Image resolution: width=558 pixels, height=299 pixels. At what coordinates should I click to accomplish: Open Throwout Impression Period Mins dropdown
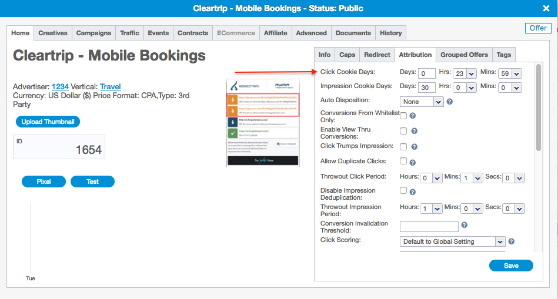tap(478, 209)
